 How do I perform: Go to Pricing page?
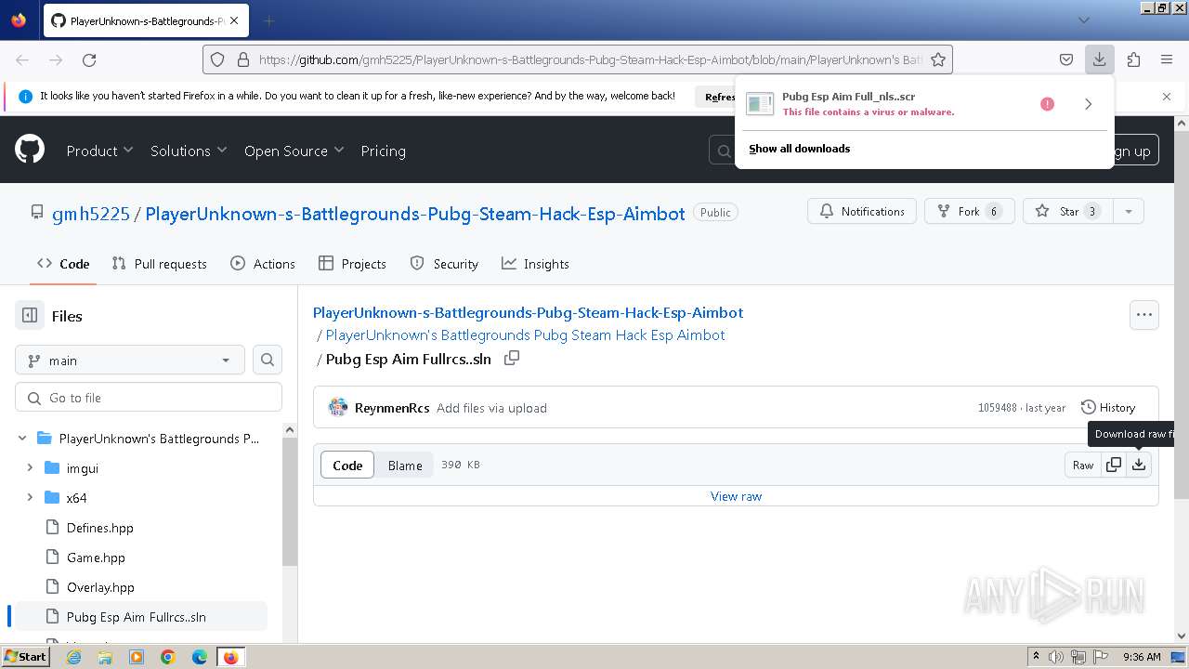click(383, 151)
